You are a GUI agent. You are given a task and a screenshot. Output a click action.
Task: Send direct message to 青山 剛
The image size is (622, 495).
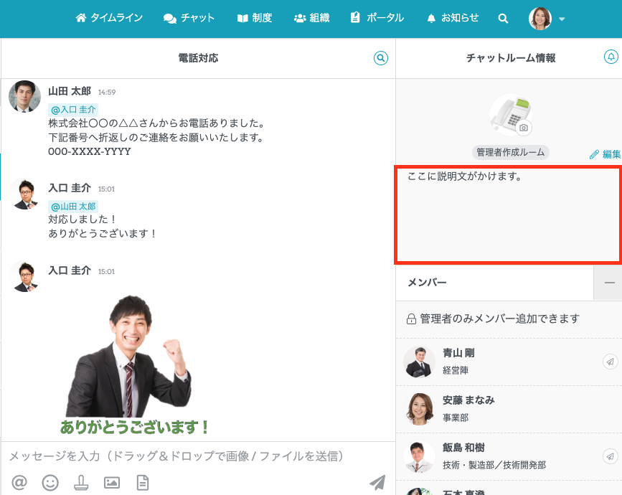610,362
